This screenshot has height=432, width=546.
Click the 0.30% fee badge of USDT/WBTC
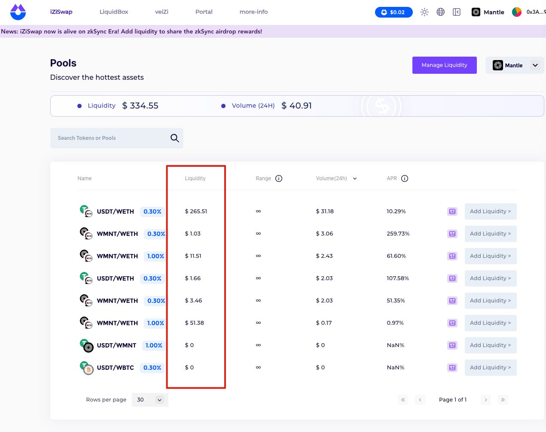[153, 368]
